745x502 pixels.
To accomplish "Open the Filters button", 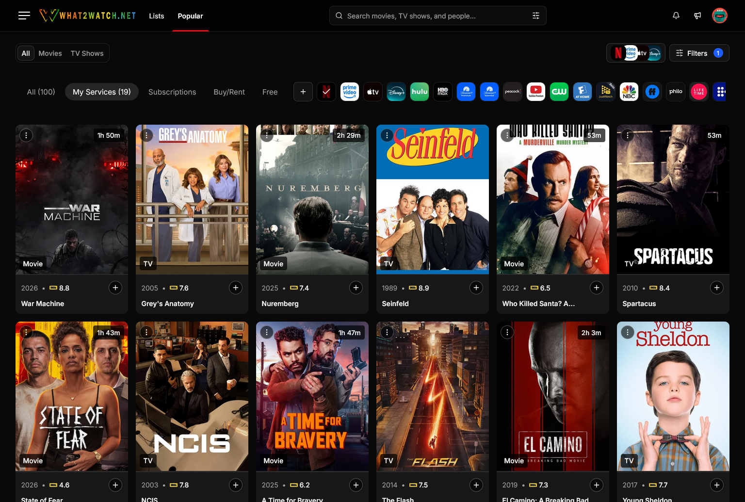I will [699, 53].
